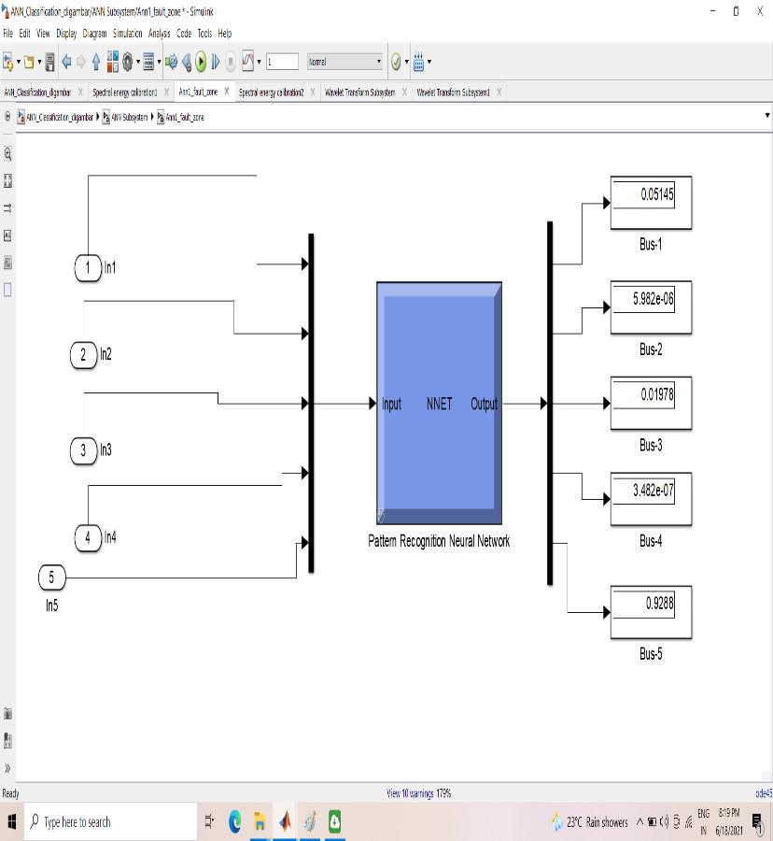Viewport: 773px width, 841px height.
Task: Click ANN_Classification_digambar in the breadcrumb
Action: tap(60, 117)
